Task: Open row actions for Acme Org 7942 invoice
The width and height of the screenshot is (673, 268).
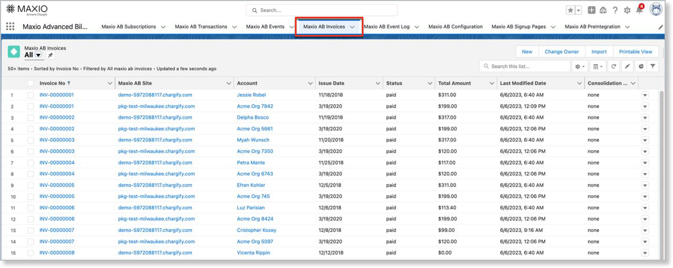Action: coord(645,106)
